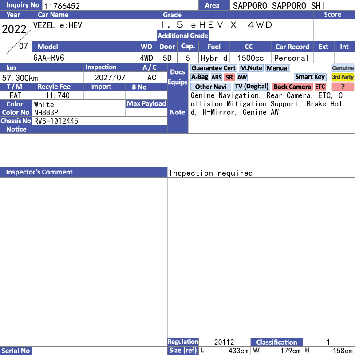
Task: Click the yellow 3rd Party badge
Action: click(343, 77)
